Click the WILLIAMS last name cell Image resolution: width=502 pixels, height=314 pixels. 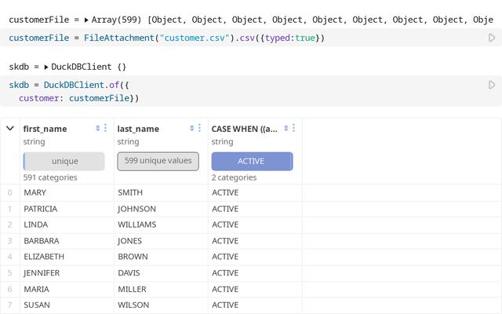coord(137,225)
